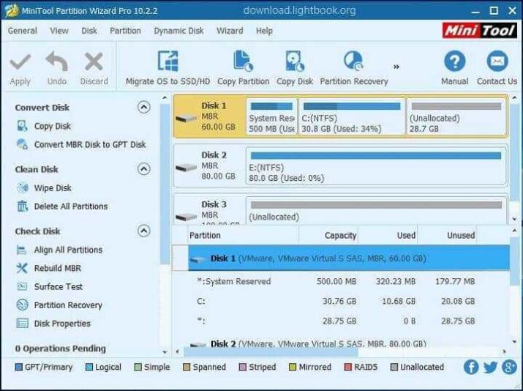Sort by the Partition column header
Screen dimensions: 523x391
click(244, 235)
